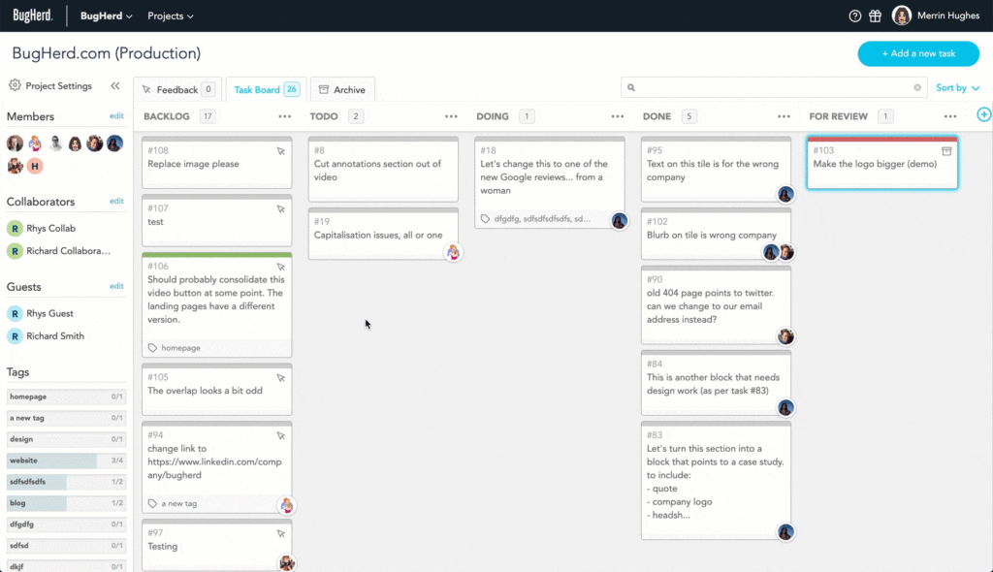Open the FOR REVIEW column options menu
Viewport: 993px width, 572px height.
950,116
